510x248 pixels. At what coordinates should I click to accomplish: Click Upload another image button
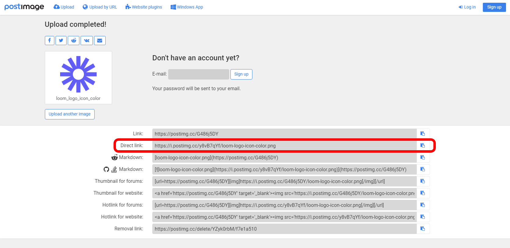click(x=70, y=114)
